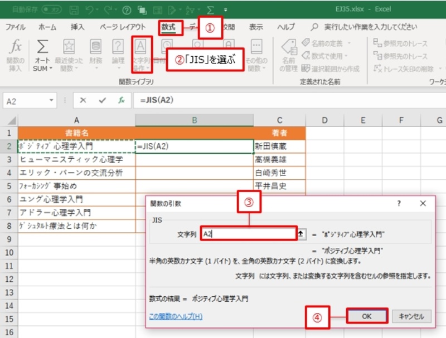Click the Select All corner triangle
This screenshot has width=446, height=338.
[x=12, y=121]
